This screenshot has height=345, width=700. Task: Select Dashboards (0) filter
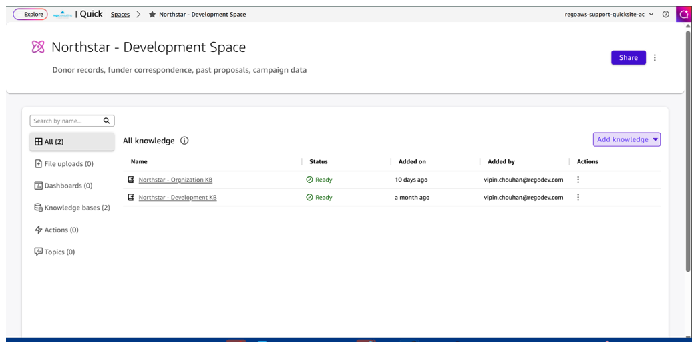63,186
